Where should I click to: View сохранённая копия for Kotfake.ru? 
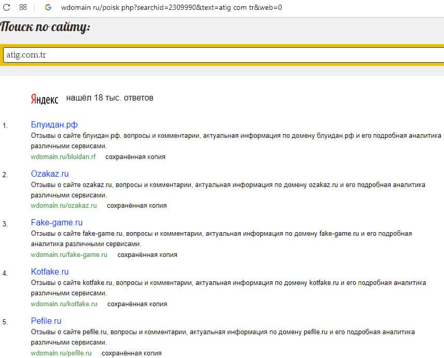(x=137, y=304)
